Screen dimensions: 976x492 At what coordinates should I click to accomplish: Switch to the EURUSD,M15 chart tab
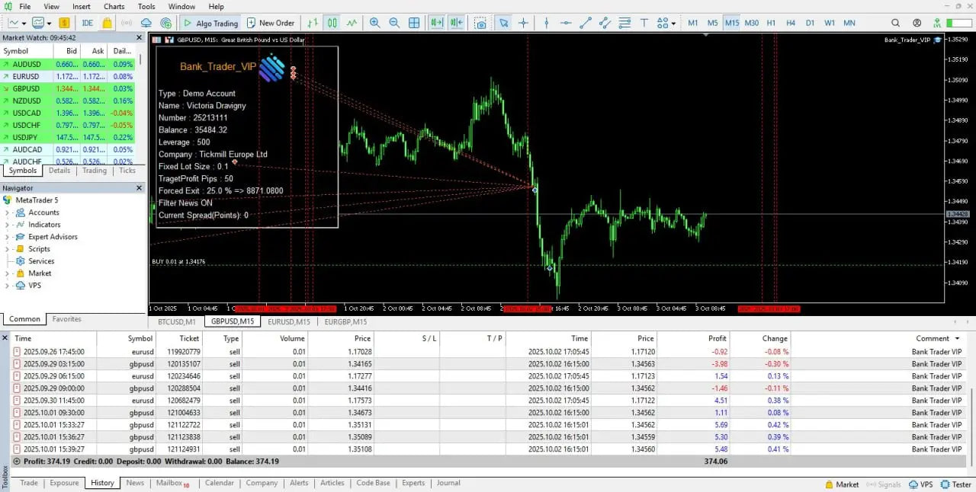click(288, 322)
